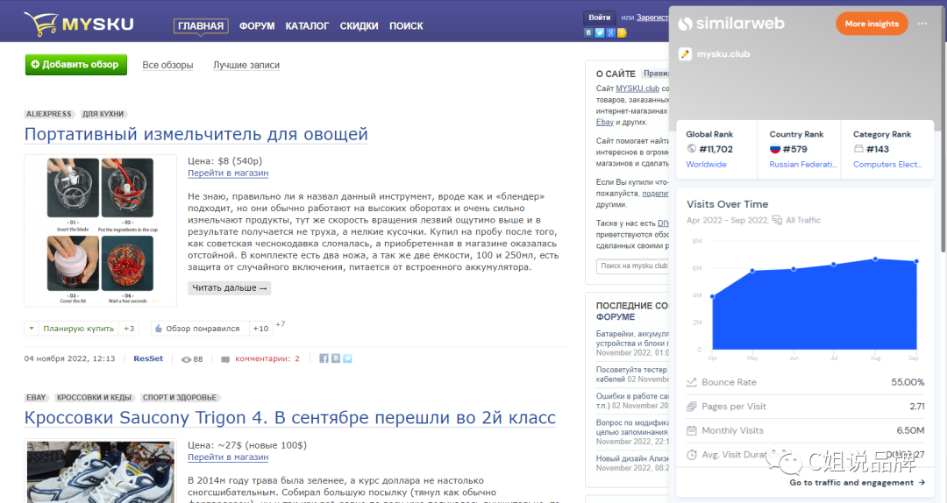Viewport: 947px width, 503px height.
Task: Open the СКИДКИ menu item
Action: [x=359, y=26]
